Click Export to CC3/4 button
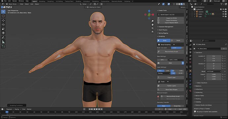Screen dimensions: 228x119 coord(171,18)
